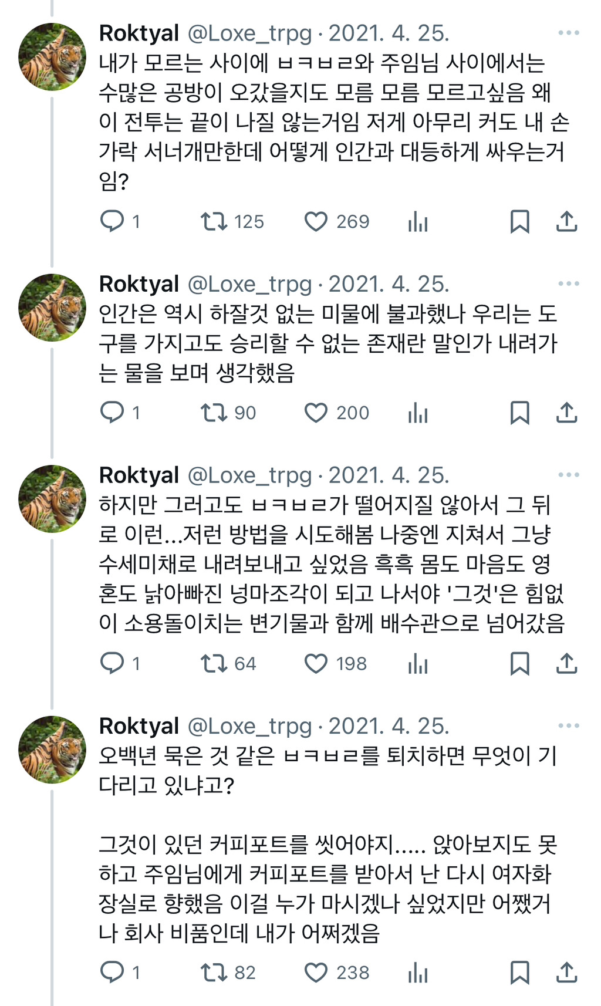601x1006 pixels.
Task: Like the tweet showing 269 likes
Action: [316, 221]
